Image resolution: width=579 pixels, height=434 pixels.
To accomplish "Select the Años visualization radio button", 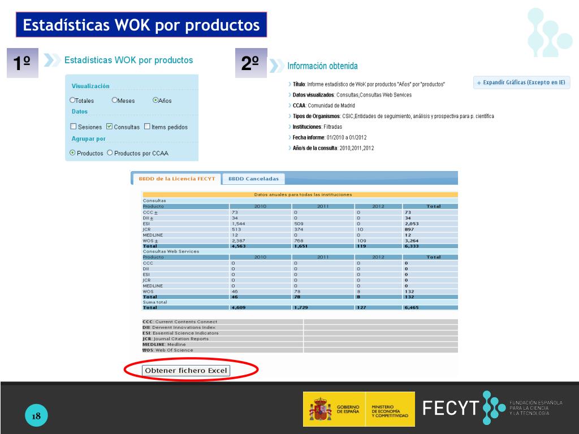I will click(x=155, y=100).
